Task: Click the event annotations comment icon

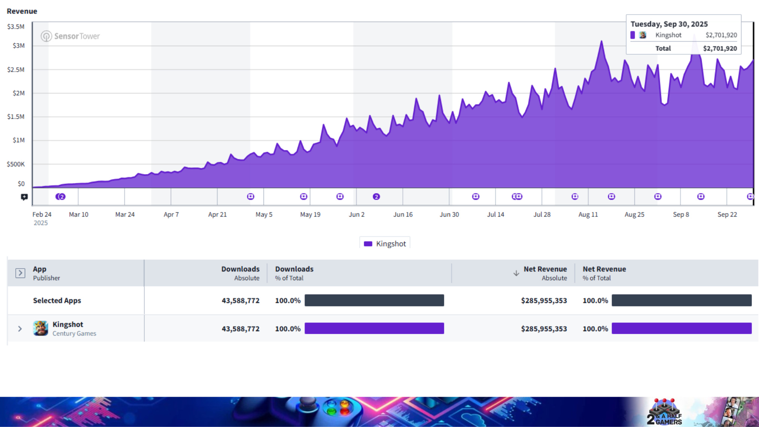Action: coord(24,197)
